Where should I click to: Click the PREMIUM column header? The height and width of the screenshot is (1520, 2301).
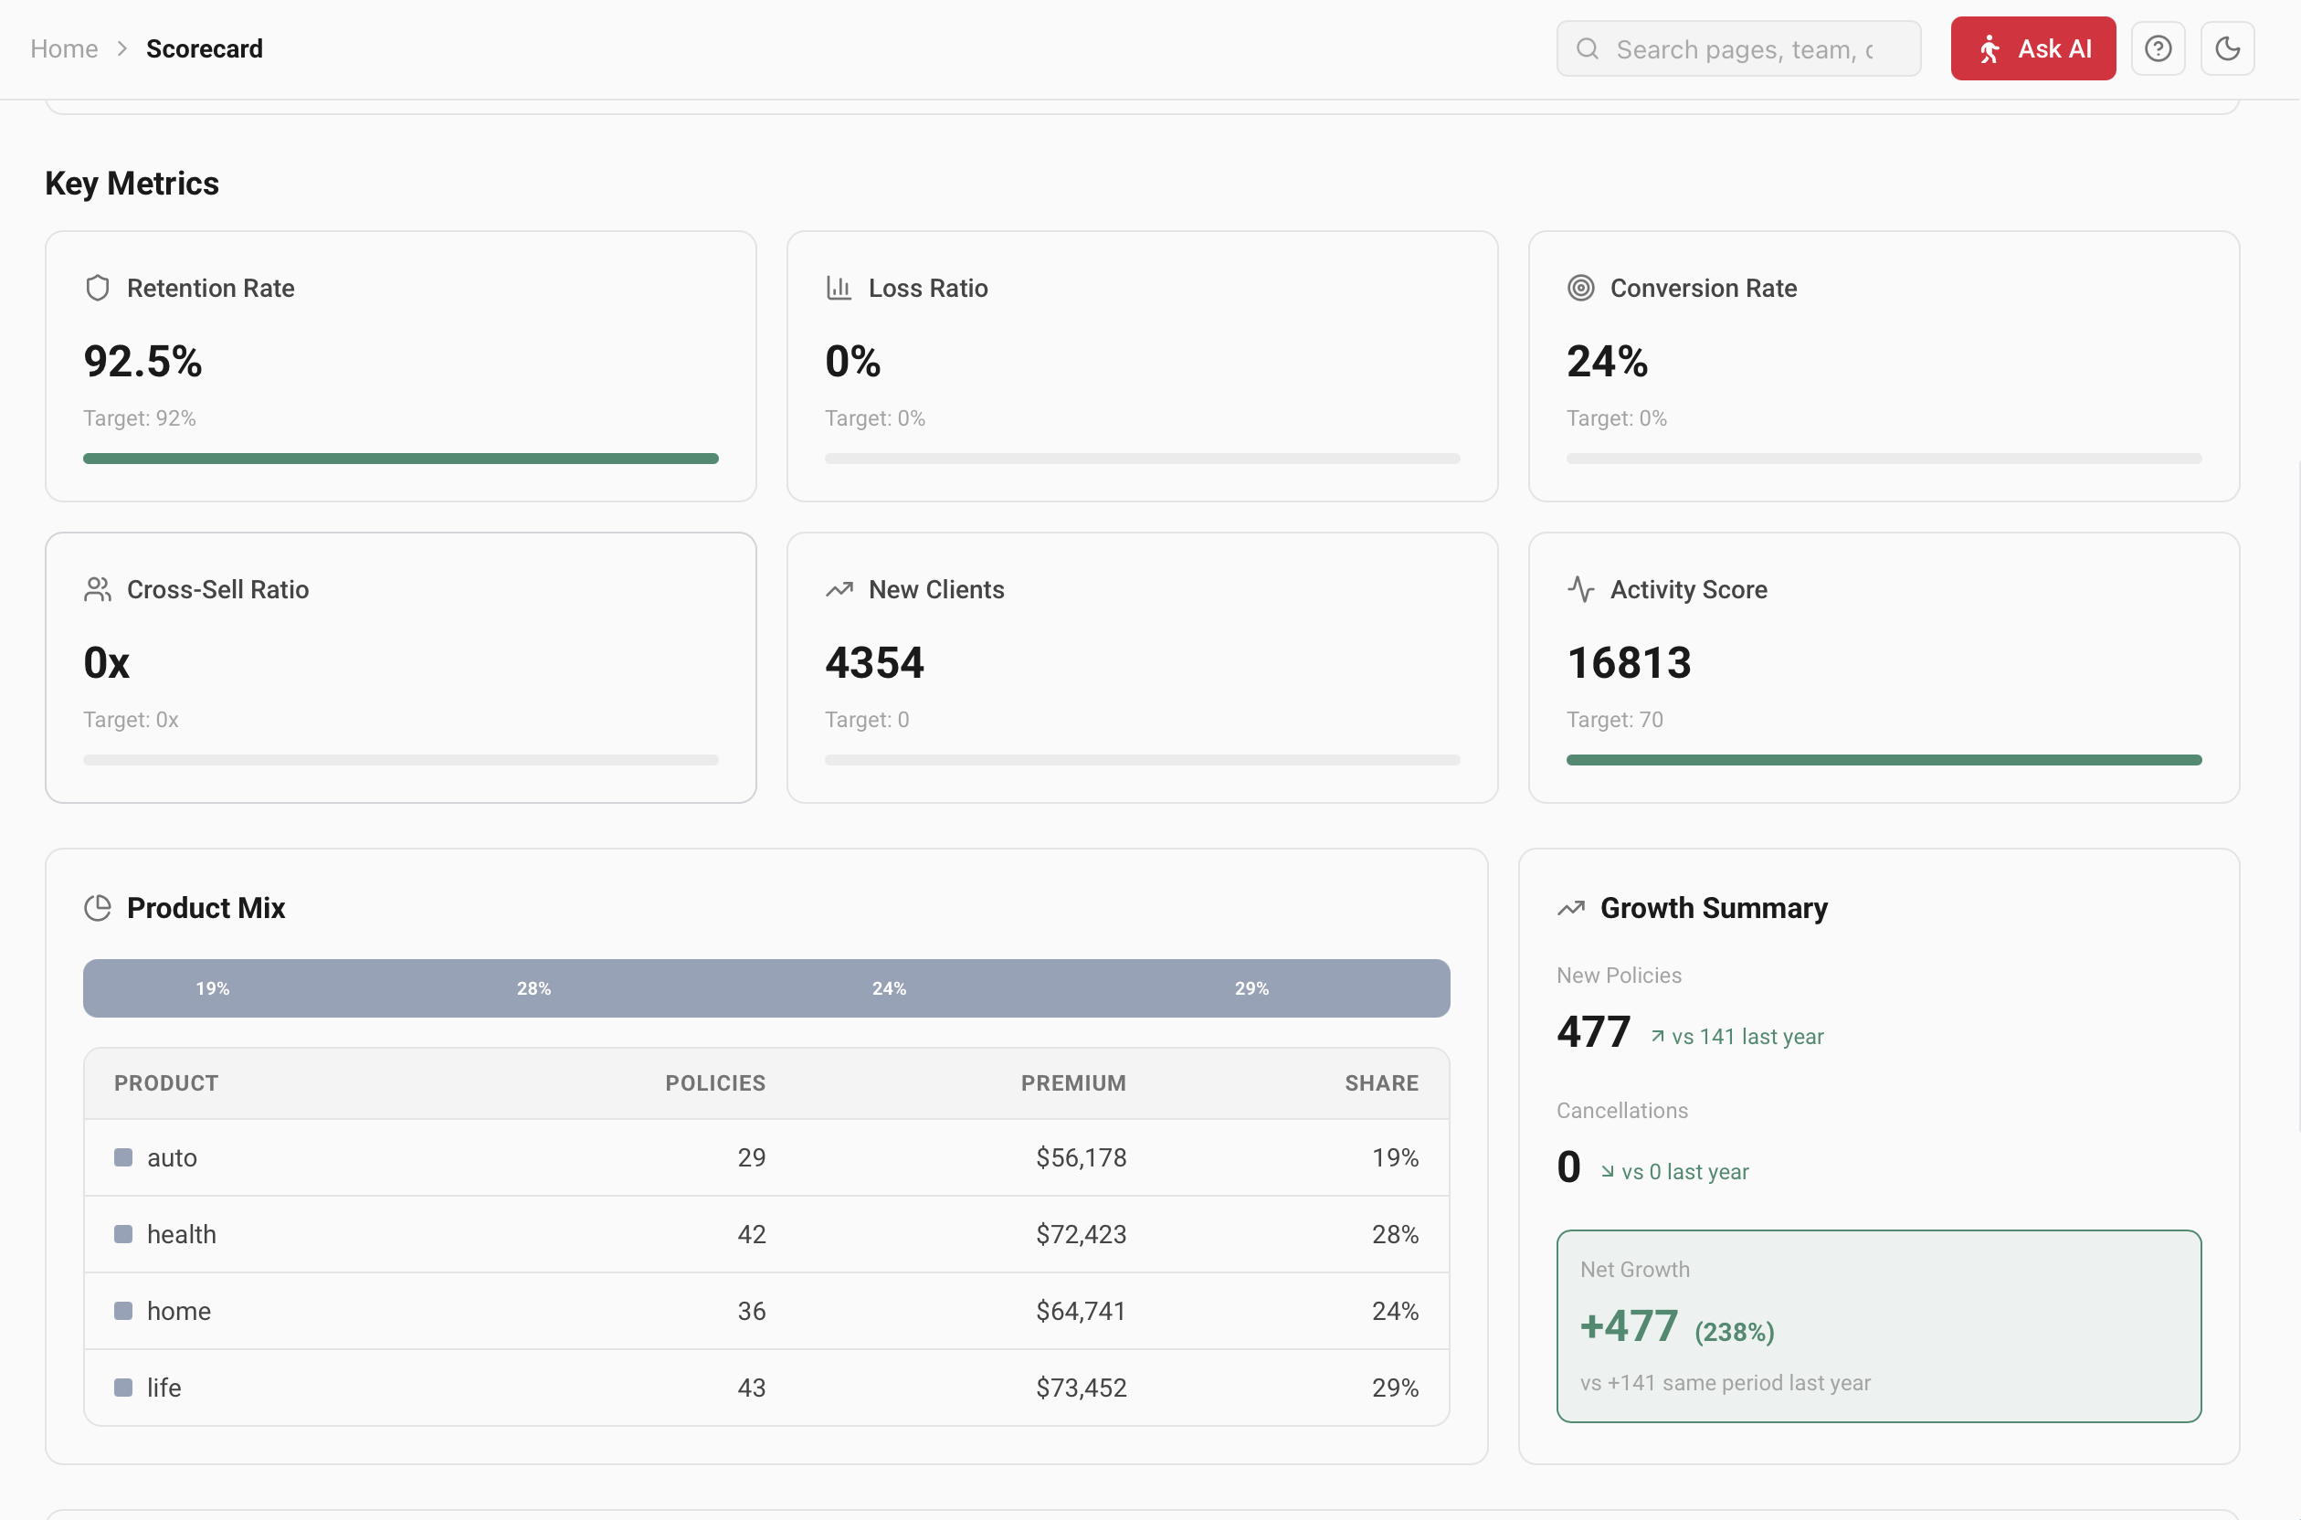click(x=1073, y=1082)
